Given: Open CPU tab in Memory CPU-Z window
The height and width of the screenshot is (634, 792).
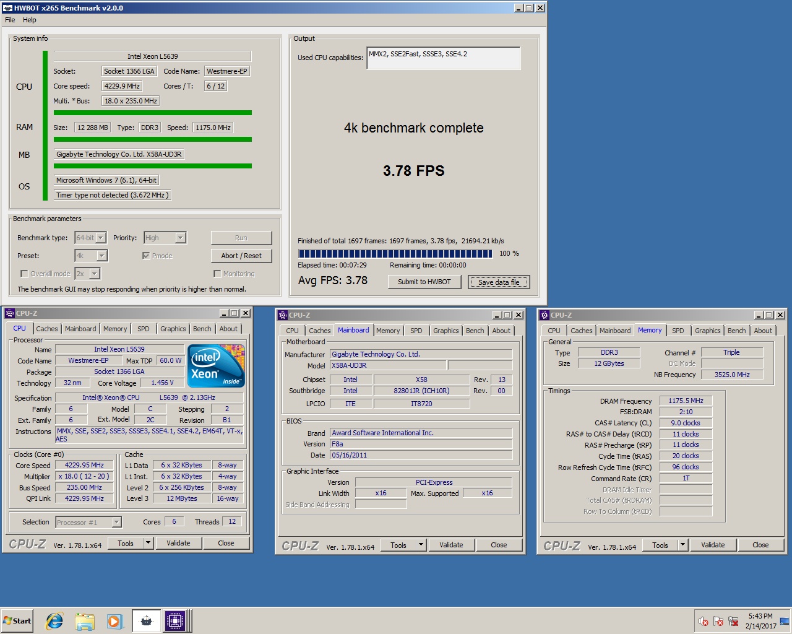Looking at the screenshot, I should pyautogui.click(x=554, y=331).
